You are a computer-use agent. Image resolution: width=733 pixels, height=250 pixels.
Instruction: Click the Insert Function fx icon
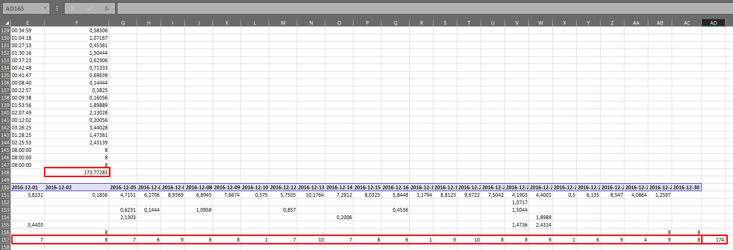tap(106, 8)
